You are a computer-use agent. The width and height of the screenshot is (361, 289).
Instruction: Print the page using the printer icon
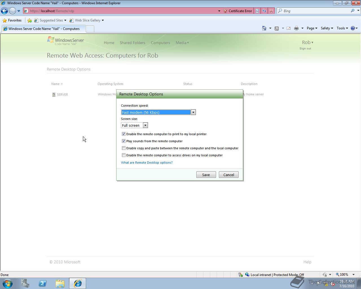tap(296, 28)
